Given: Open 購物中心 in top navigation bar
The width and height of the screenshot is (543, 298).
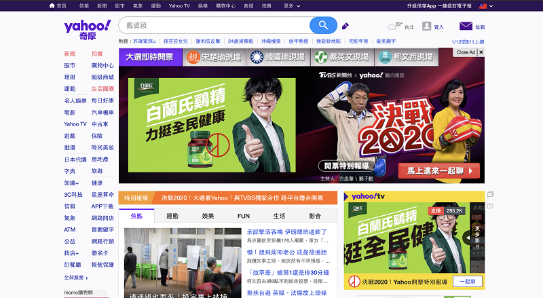Looking at the screenshot, I should click(x=225, y=6).
